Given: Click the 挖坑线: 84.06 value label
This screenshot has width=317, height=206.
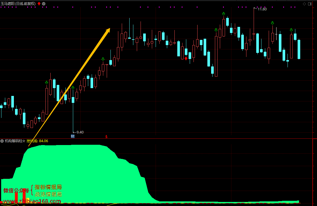Looking at the screenshot, I should (x=37, y=141).
